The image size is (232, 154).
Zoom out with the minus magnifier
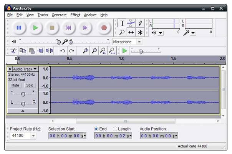94,51
